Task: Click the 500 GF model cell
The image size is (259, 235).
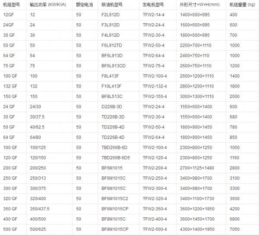Action: [10, 229]
